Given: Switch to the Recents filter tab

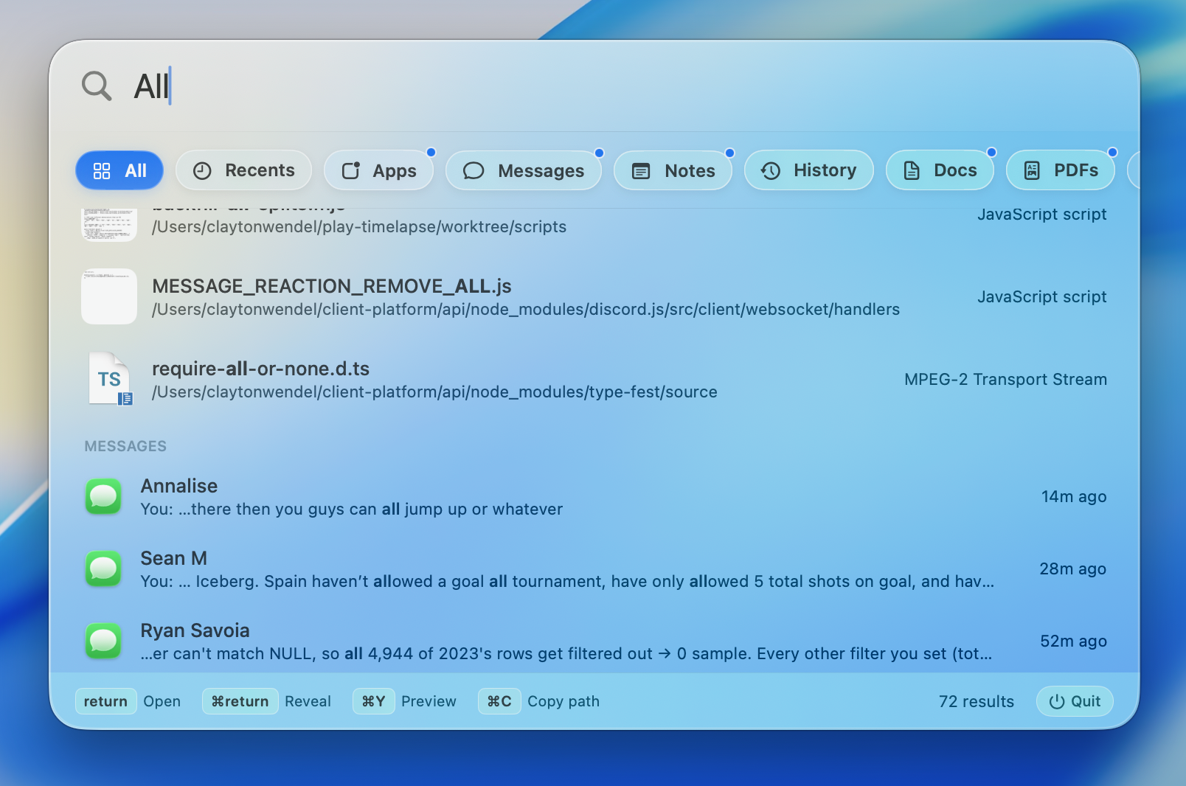Looking at the screenshot, I should tap(244, 170).
